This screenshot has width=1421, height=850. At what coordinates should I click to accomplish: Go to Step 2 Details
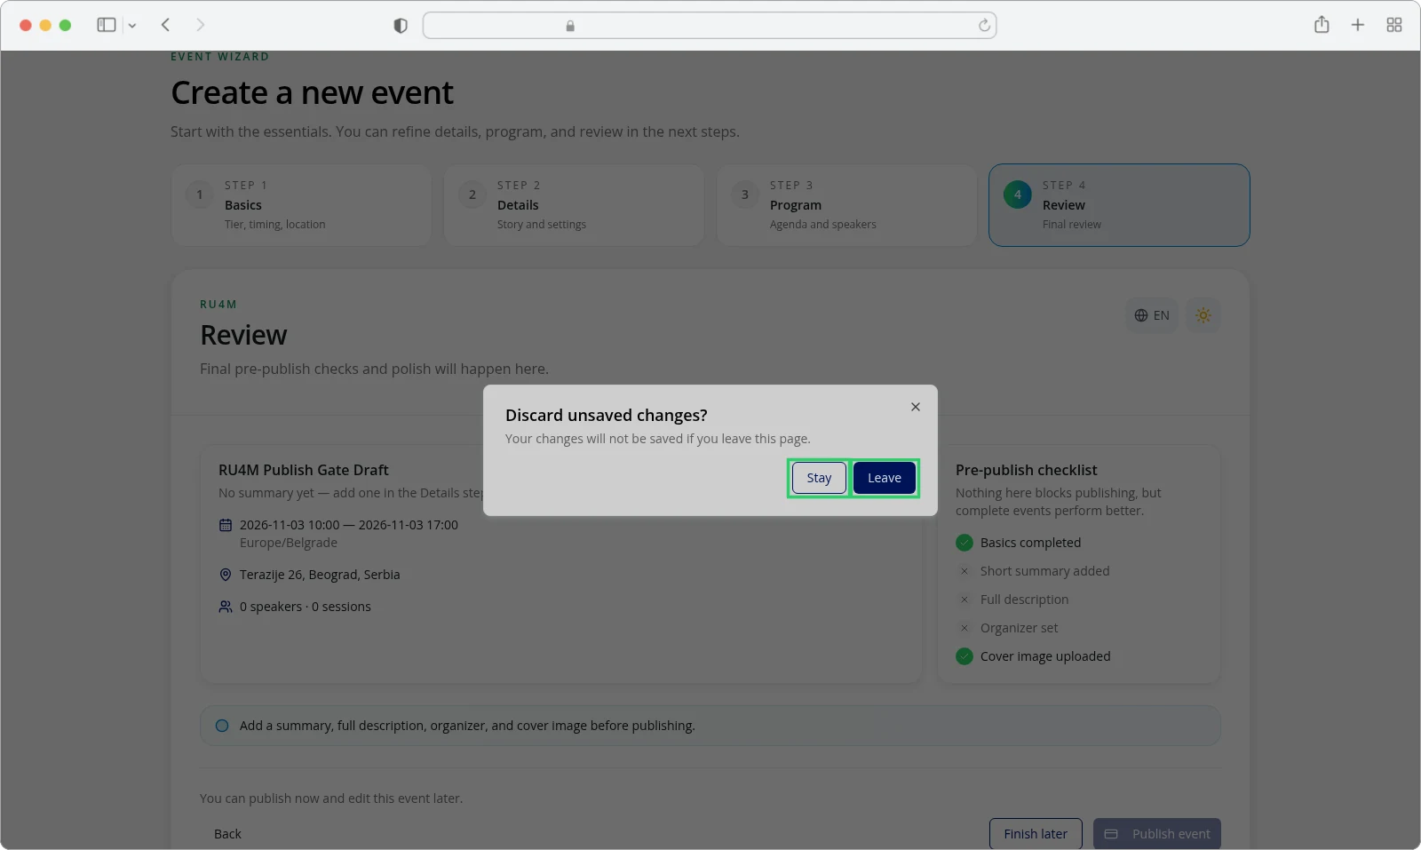tap(574, 205)
